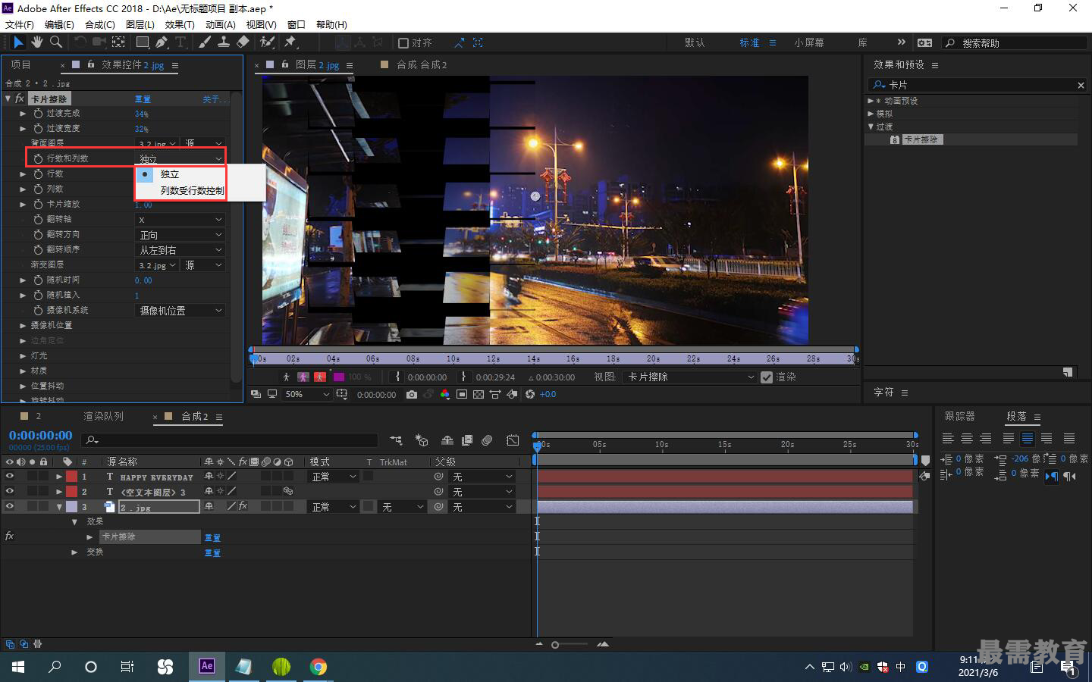This screenshot has width=1092, height=682.
Task: Click the show channel color icon
Action: click(444, 394)
